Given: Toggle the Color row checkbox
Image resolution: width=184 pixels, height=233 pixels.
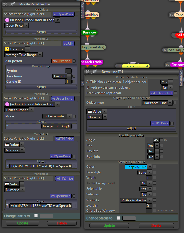Looking at the screenshot, I should 154,167.
